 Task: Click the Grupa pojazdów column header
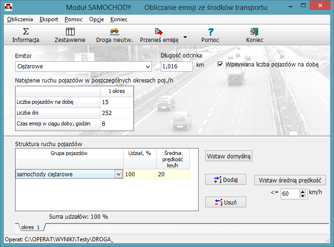click(x=69, y=159)
